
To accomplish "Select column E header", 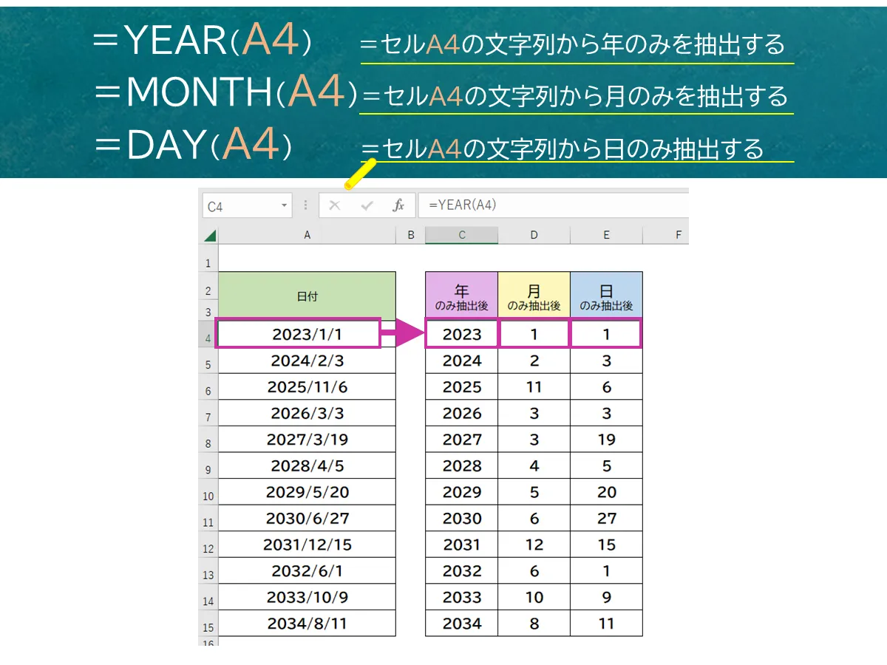I will tap(605, 234).
